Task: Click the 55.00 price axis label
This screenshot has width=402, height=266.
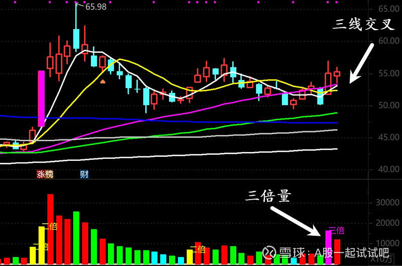Action: coord(389,73)
